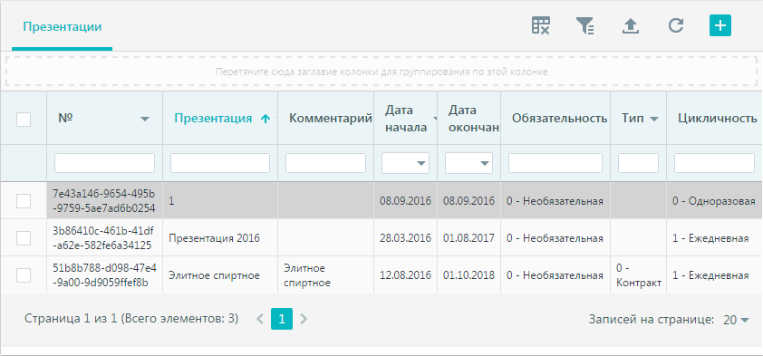763x356 pixels.
Task: Open the № column header dropdown arrow
Action: click(x=145, y=120)
